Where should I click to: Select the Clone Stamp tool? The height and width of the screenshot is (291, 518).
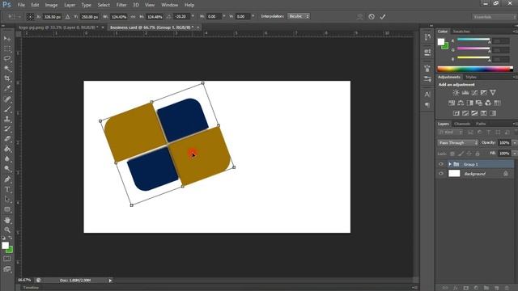point(7,119)
